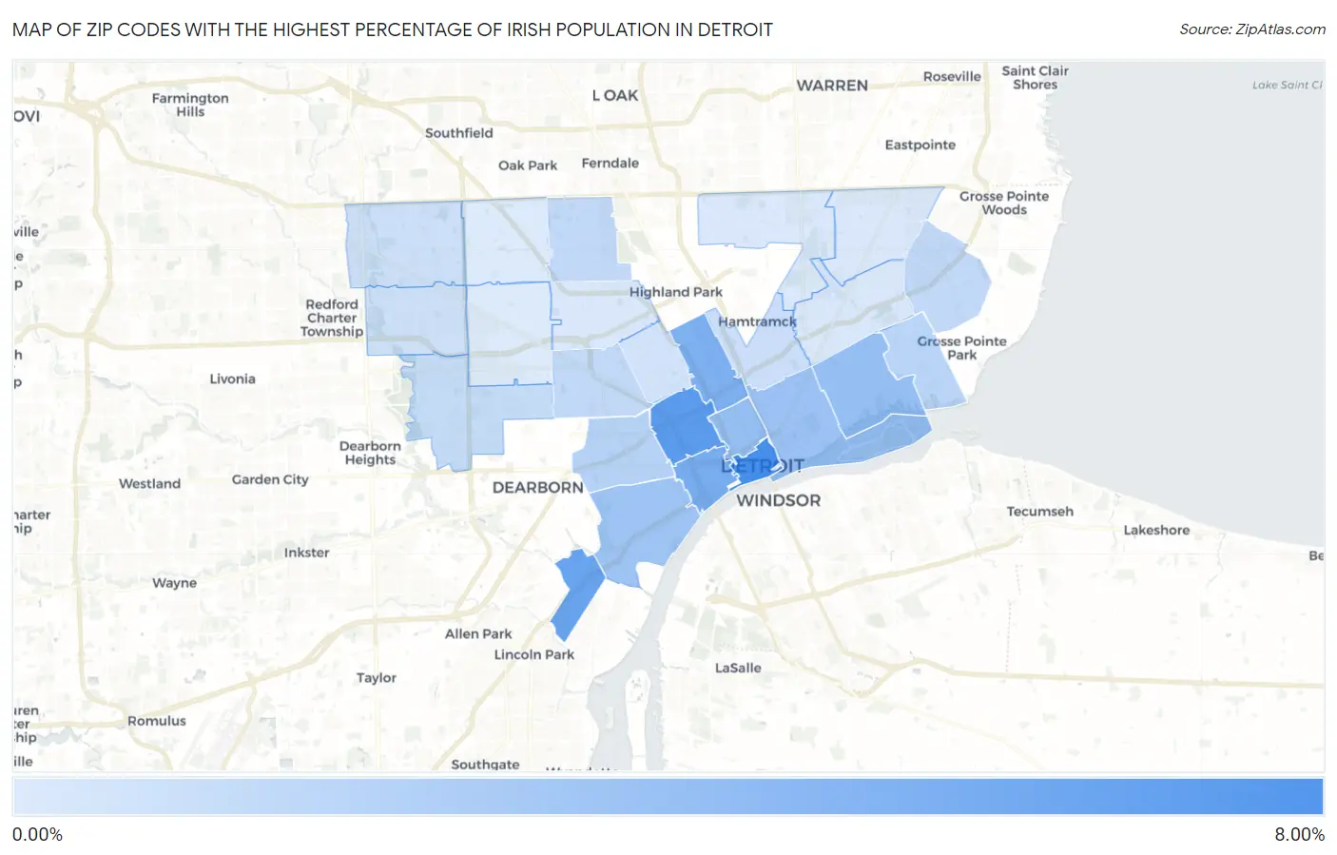Click the Source: ZipAtlas.com credit

[1251, 29]
